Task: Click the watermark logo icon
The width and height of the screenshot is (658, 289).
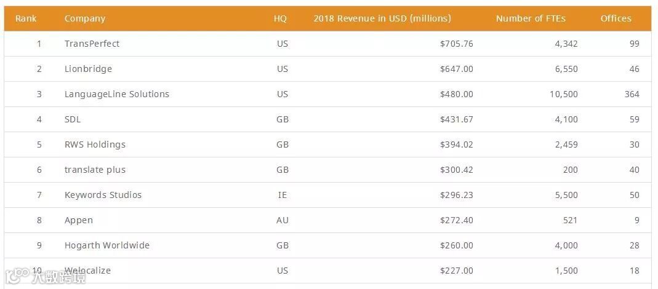Action: point(17,276)
